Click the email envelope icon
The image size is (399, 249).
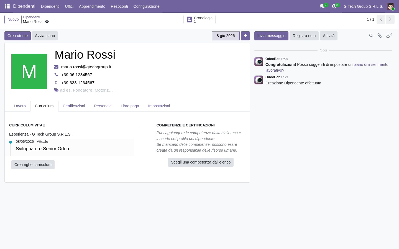56,67
